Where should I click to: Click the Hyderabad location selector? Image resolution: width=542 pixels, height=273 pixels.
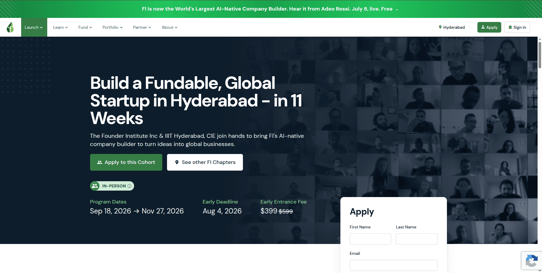tap(452, 27)
